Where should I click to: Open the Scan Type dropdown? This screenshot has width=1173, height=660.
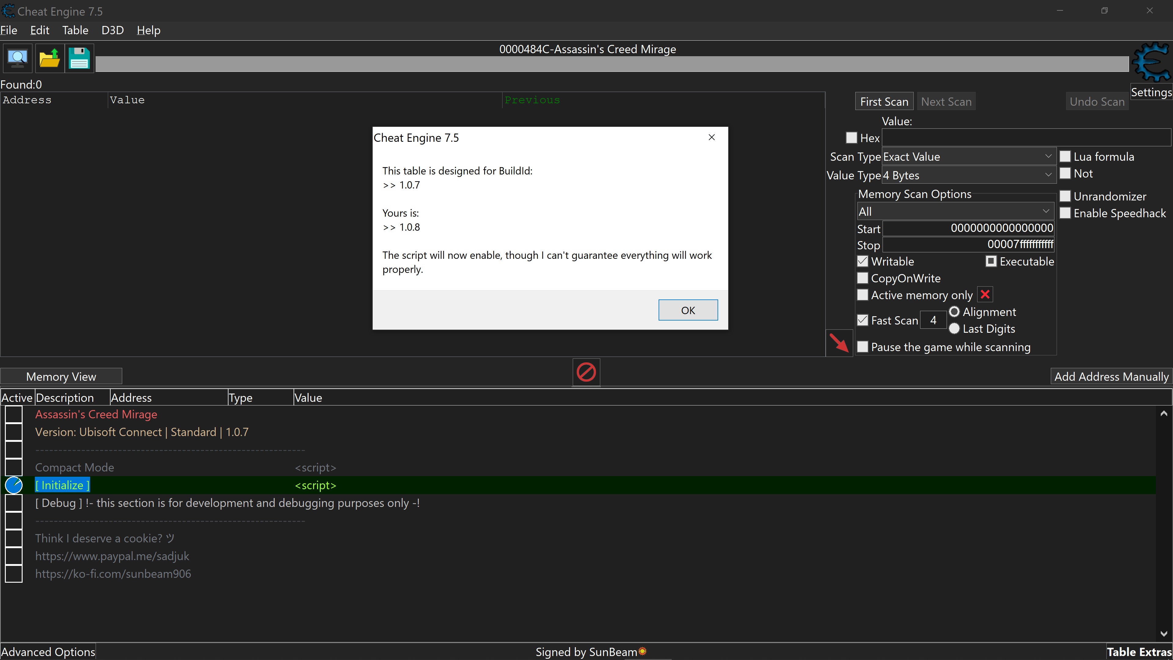click(968, 157)
